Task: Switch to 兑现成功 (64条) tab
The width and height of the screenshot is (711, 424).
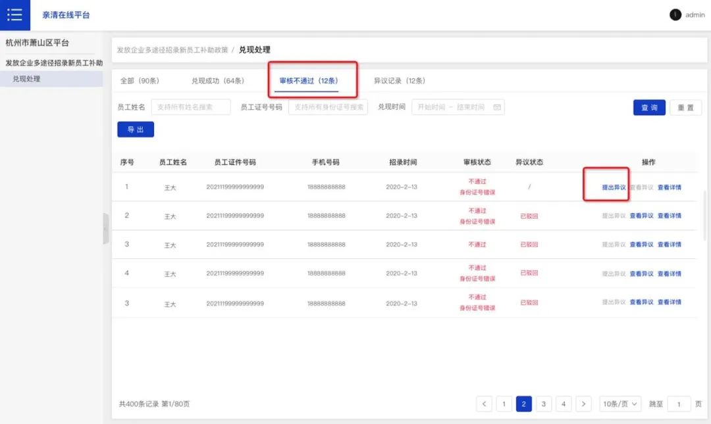Action: point(217,81)
